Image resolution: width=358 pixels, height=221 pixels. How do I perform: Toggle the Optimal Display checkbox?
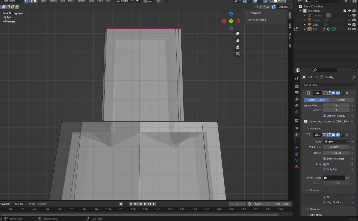tap(325, 116)
